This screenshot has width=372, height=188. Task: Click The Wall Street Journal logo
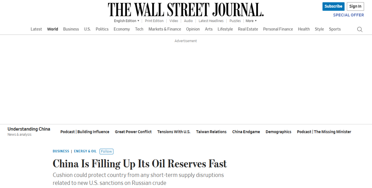coord(186,10)
